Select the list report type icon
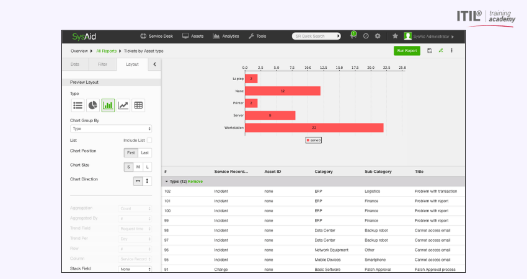This screenshot has height=279, width=527. click(78, 105)
